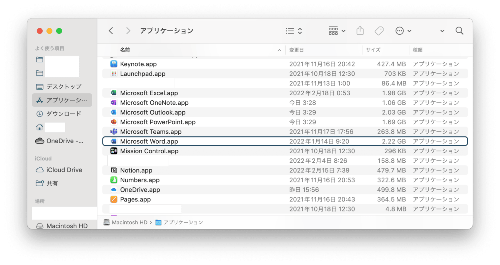The height and width of the screenshot is (265, 500).
Task: Click the Launchpad.app file name
Action: [143, 74]
